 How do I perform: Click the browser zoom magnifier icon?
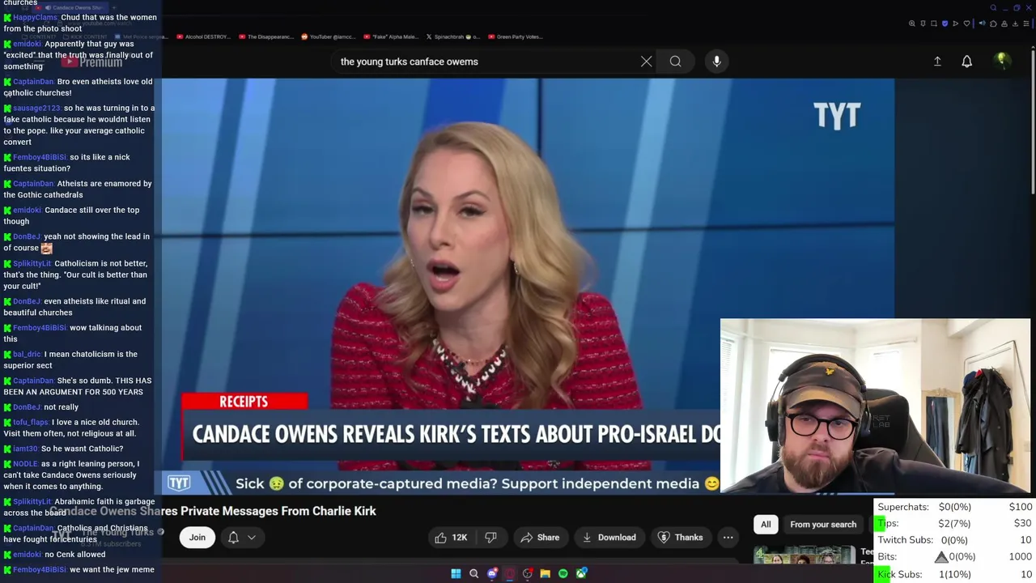click(x=912, y=23)
